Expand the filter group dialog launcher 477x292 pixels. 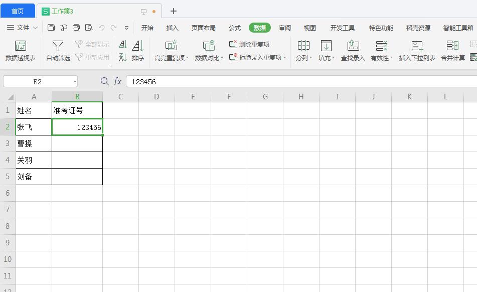(110, 66)
